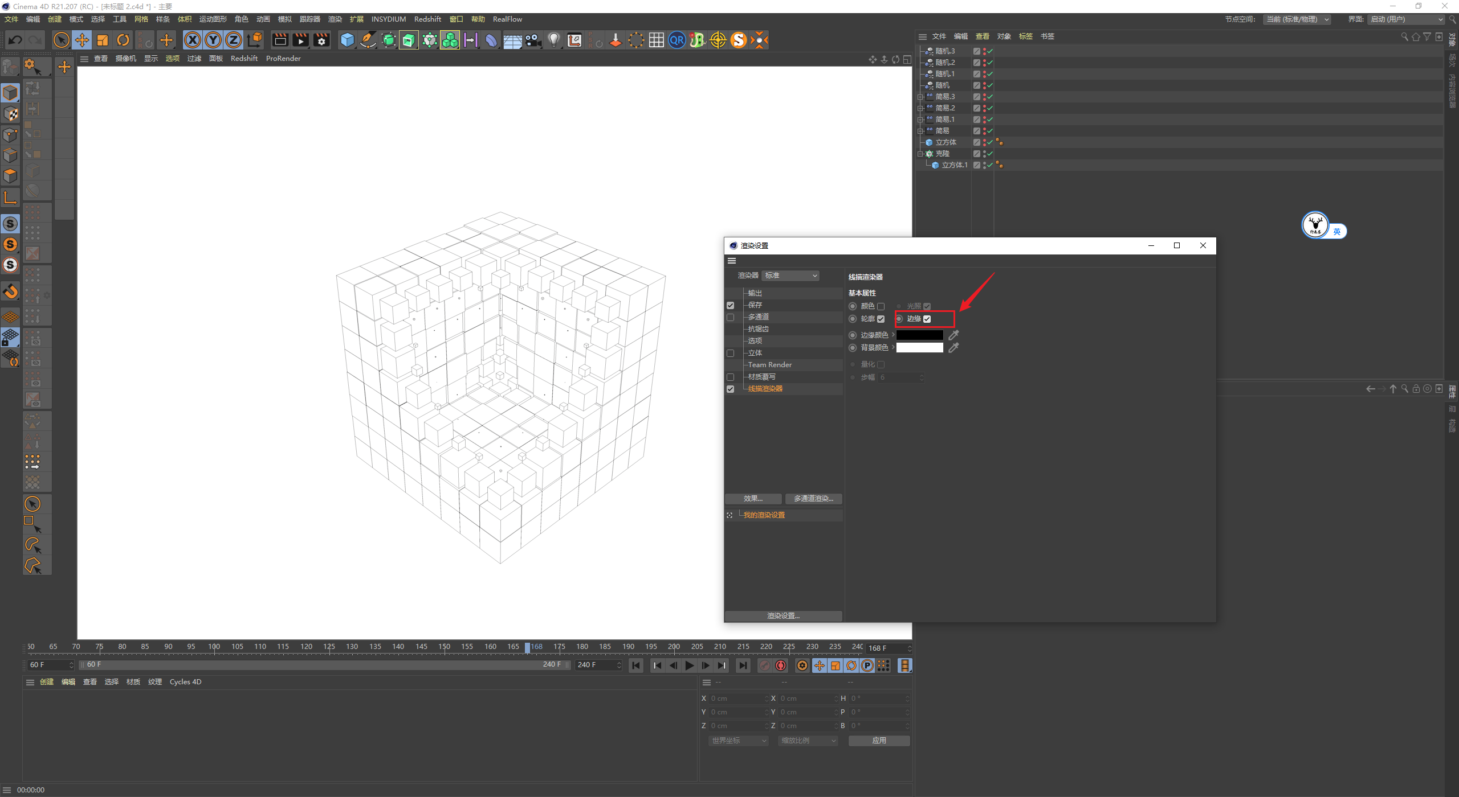Enable the 颜色 checkbox
The height and width of the screenshot is (797, 1459).
(881, 306)
